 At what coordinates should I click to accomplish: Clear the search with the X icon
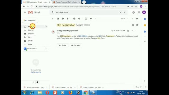click(120, 12)
